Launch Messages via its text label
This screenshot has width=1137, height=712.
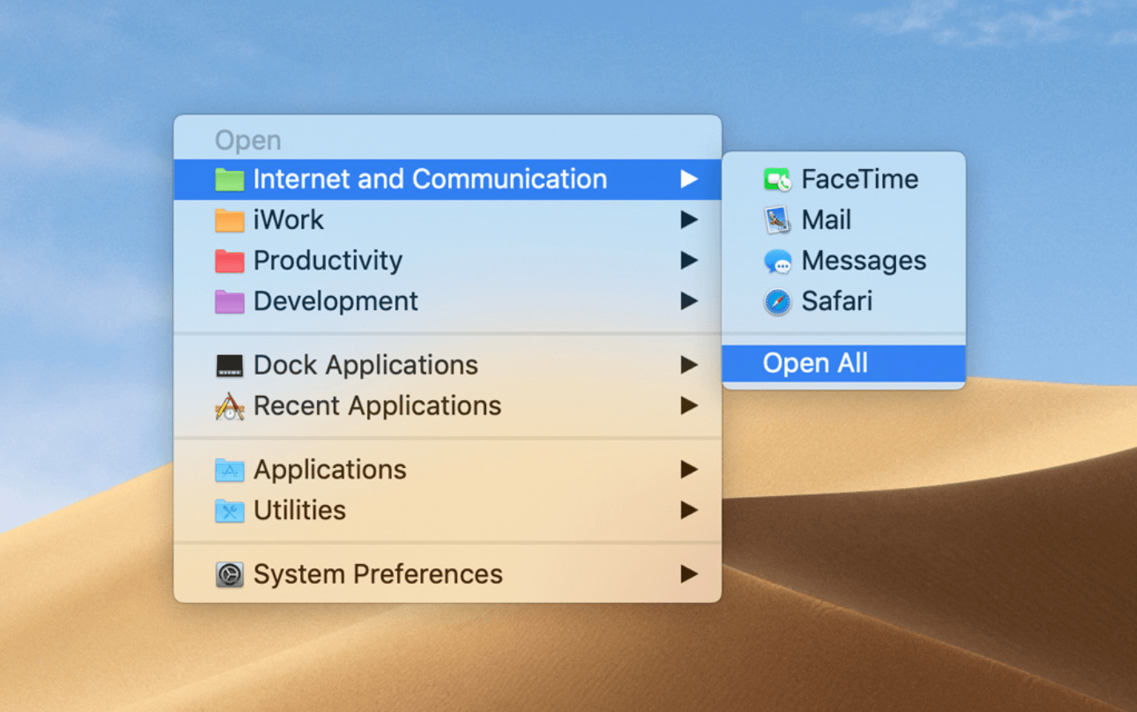click(864, 261)
